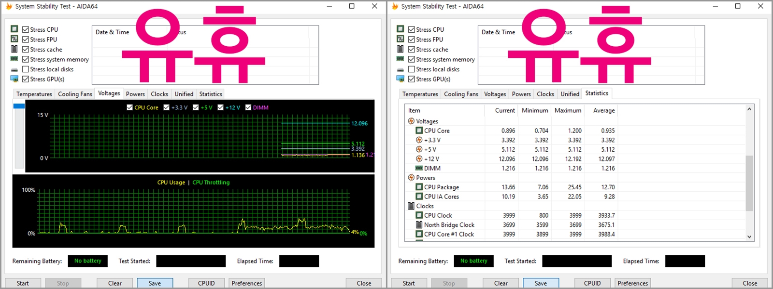This screenshot has height=289, width=773.
Task: Click the CPU IA Cores row icon
Action: (x=419, y=197)
